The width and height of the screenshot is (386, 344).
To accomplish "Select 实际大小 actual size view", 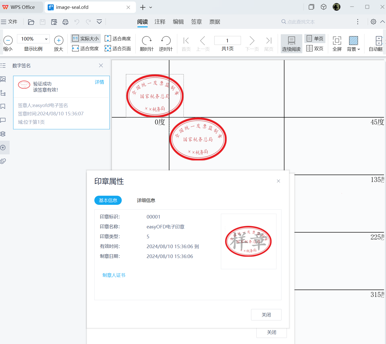I will (85, 38).
